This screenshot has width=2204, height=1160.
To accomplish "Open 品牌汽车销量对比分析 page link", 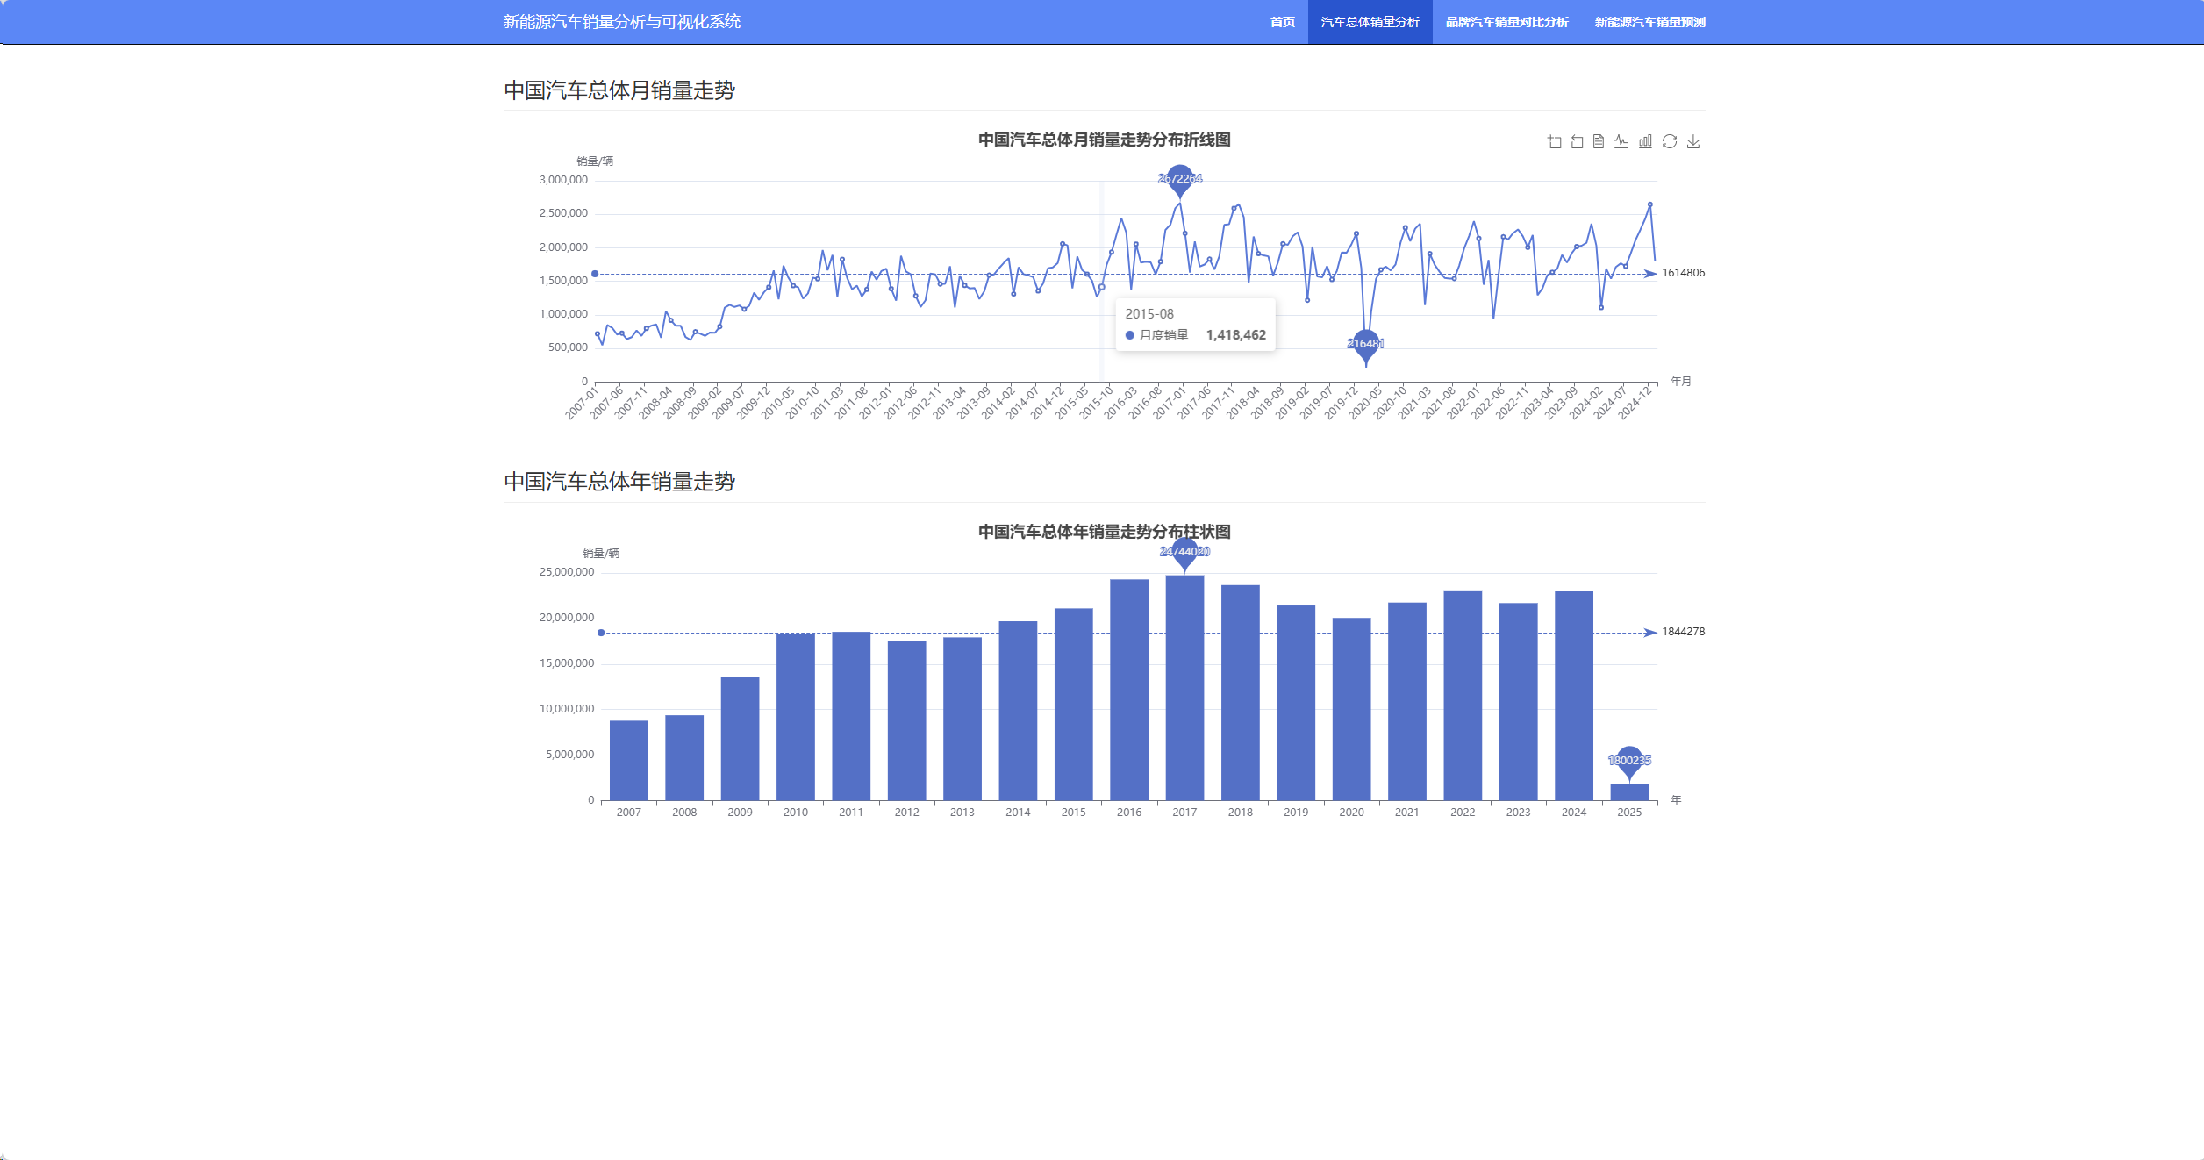I will (x=1506, y=22).
